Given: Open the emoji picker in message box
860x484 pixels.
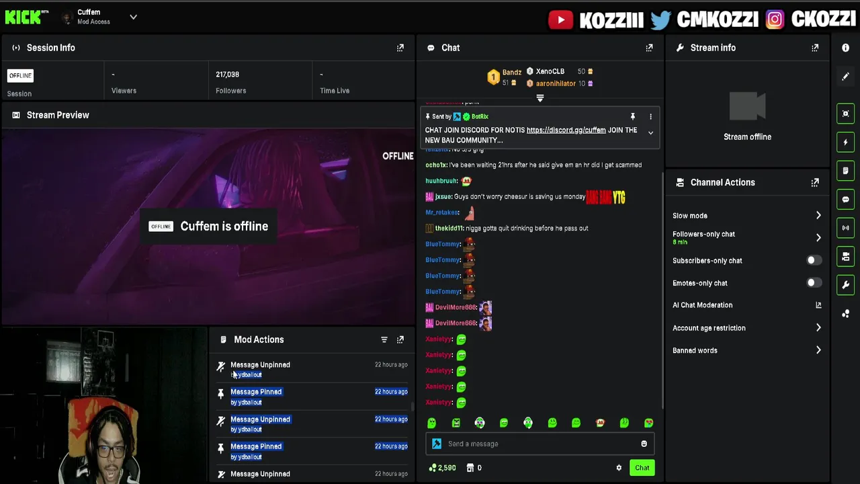Looking at the screenshot, I should tap(644, 444).
